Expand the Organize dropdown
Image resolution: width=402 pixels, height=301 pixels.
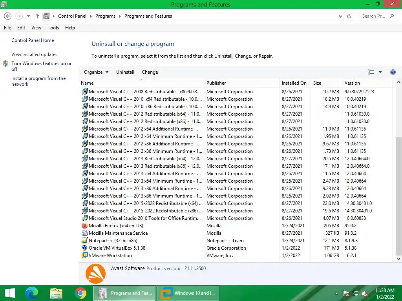click(x=96, y=72)
